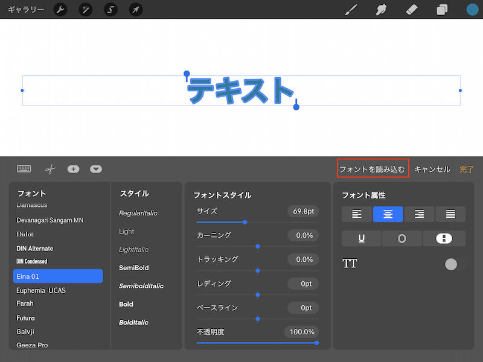Click the レディング 0pt value field
Screen dimensions: 483x362
tap(303, 284)
